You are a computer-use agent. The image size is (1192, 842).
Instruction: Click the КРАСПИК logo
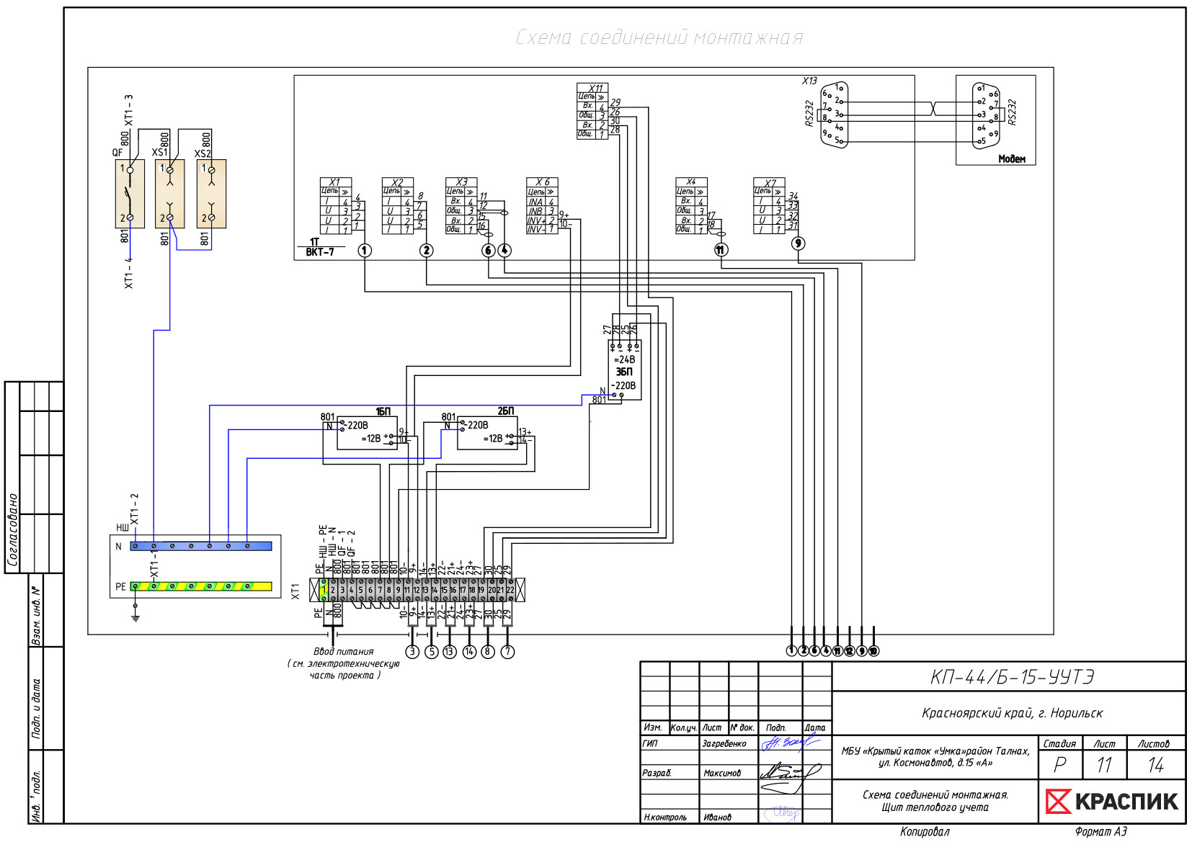(x=1113, y=801)
